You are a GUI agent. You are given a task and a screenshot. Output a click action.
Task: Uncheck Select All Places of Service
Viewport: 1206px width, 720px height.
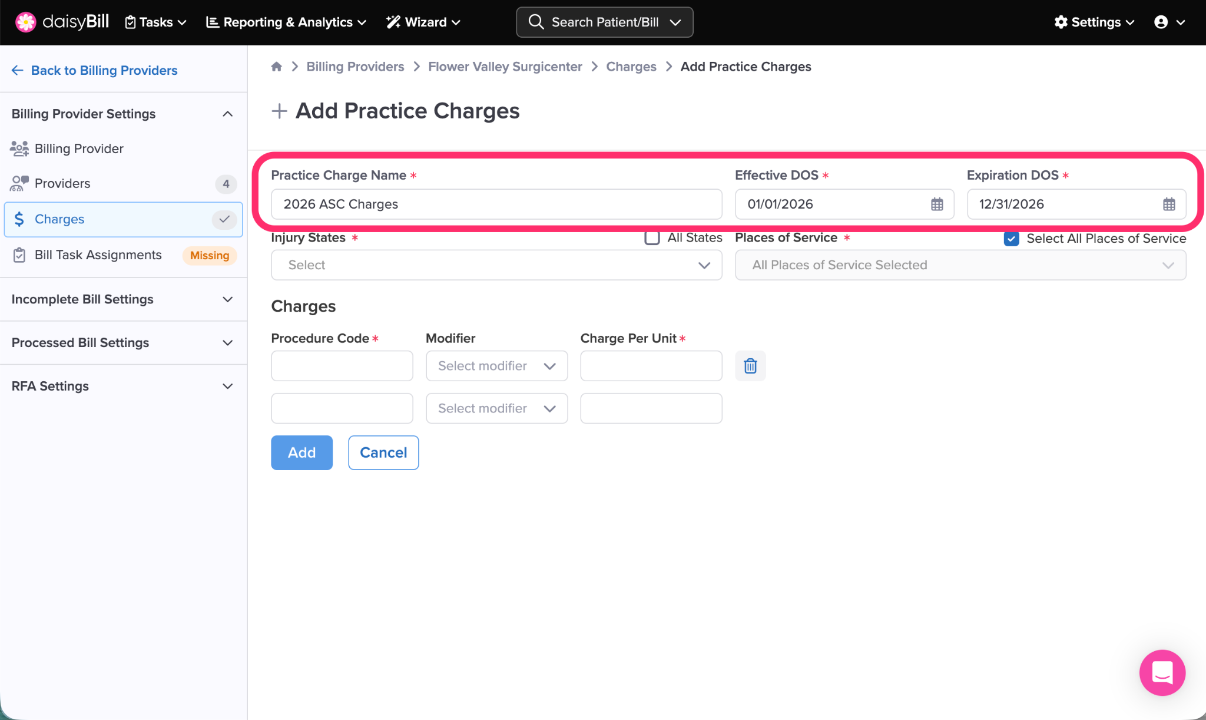pos(1011,239)
